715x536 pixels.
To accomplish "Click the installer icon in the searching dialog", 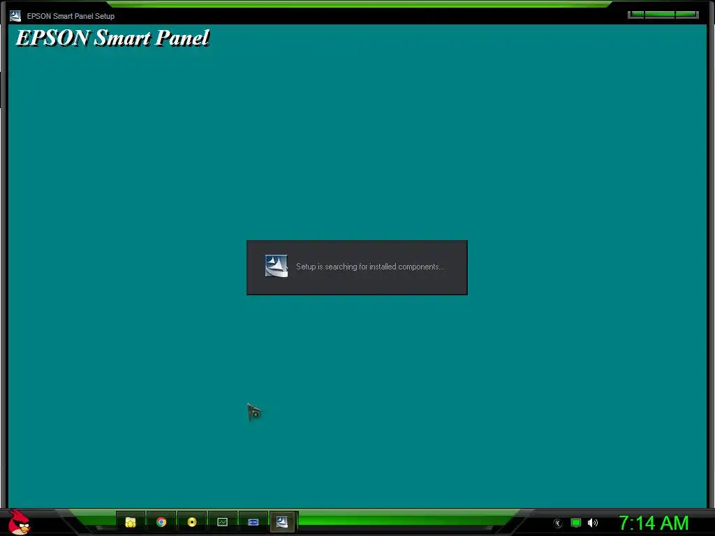I will point(277,266).
